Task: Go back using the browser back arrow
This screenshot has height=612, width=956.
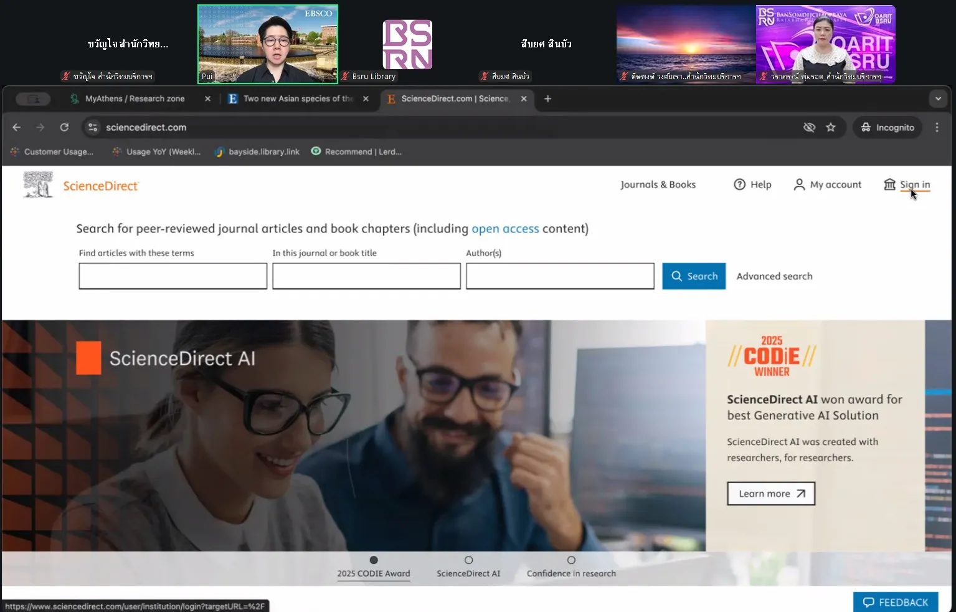Action: pos(17,127)
